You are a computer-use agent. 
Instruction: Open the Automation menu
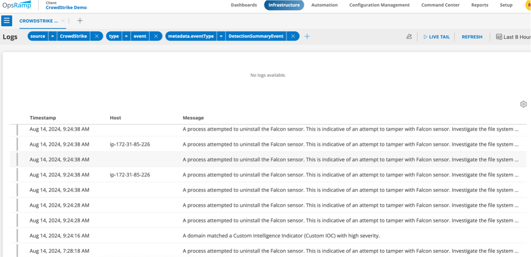pos(324,5)
